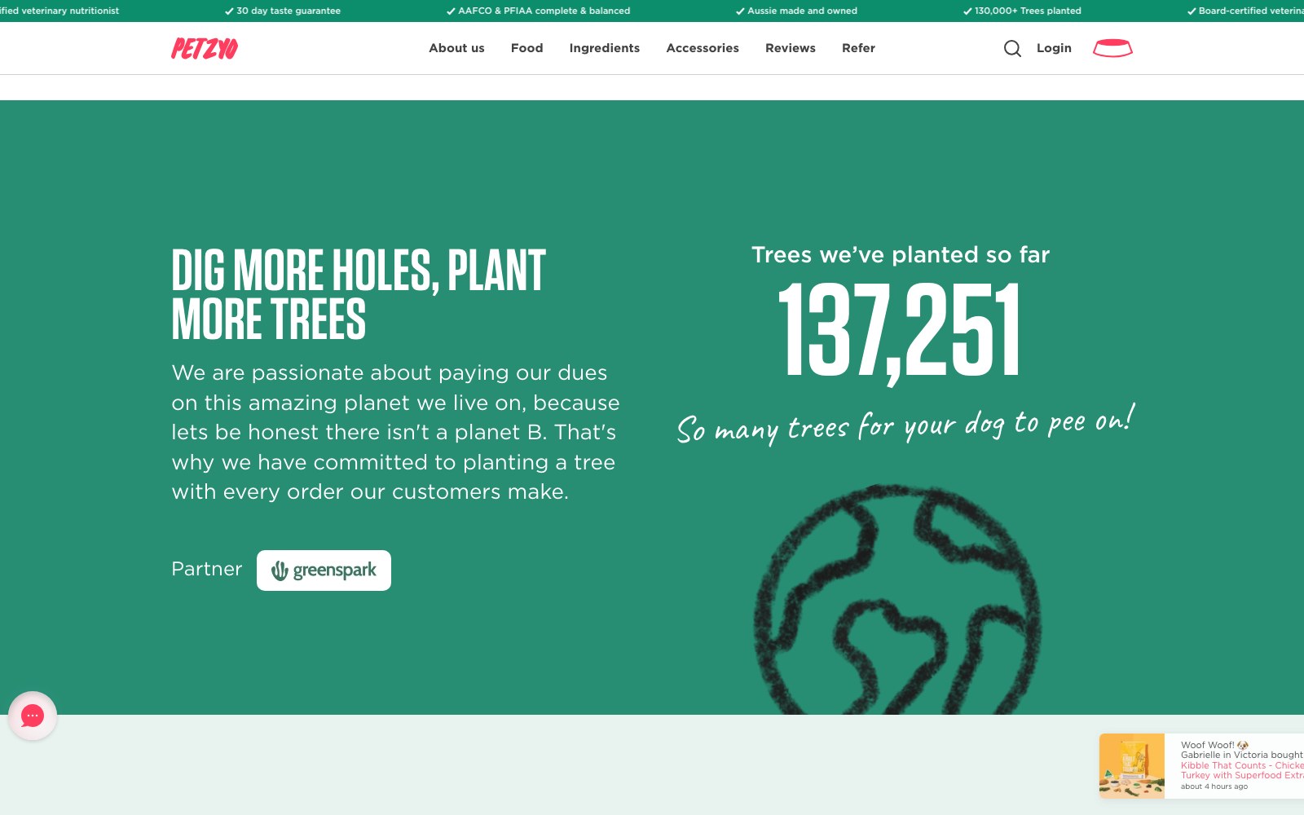
Task: Click the about 4 hours ago timestamp
Action: [1214, 786]
